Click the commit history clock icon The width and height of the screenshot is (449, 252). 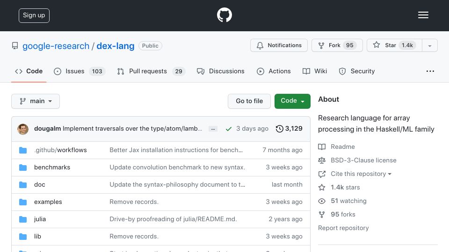tap(280, 129)
